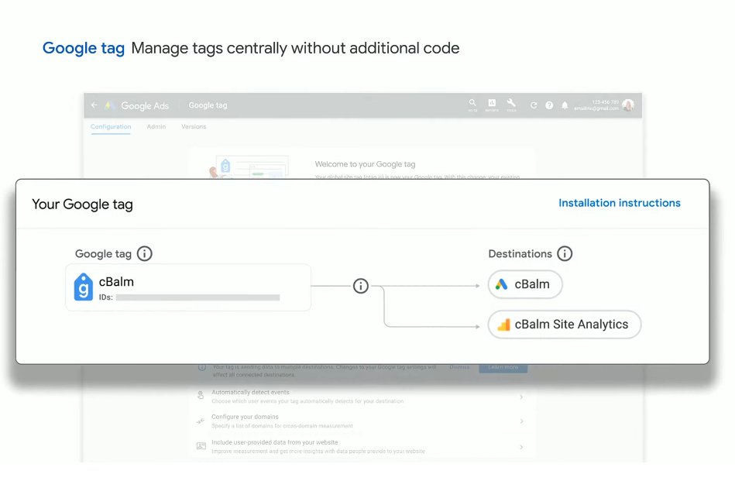Click the Google Ads logo icon
The image size is (735, 481).
coord(109,105)
